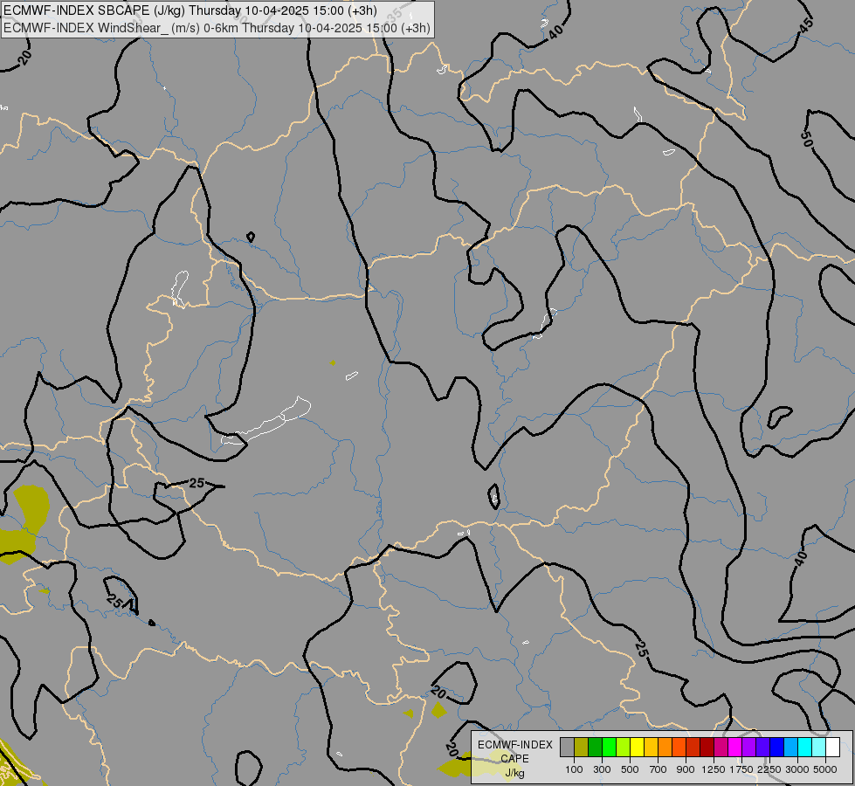Click the bright magenta legend swatch
Image resolution: width=855 pixels, height=786 pixels.
(735, 748)
